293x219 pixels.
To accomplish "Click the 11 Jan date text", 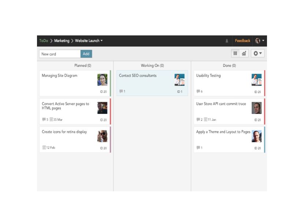I will [x=212, y=120].
